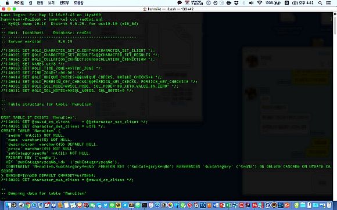The width and height of the screenshot is (337, 210).
Task: Click the 100% battery status indicator
Action: pos(273,3)
